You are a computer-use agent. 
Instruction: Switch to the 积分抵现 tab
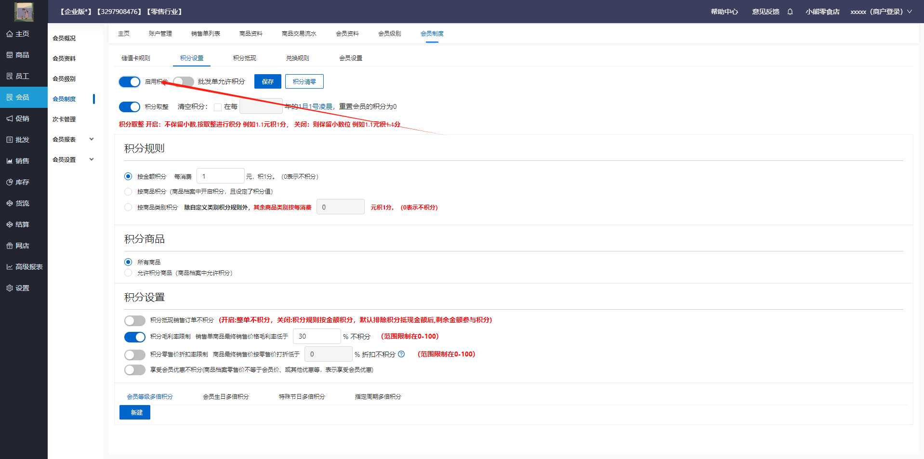click(245, 58)
